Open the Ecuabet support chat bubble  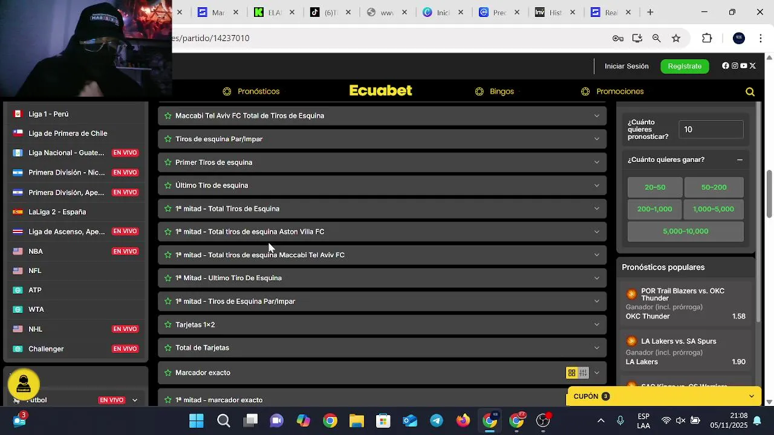[x=24, y=384]
